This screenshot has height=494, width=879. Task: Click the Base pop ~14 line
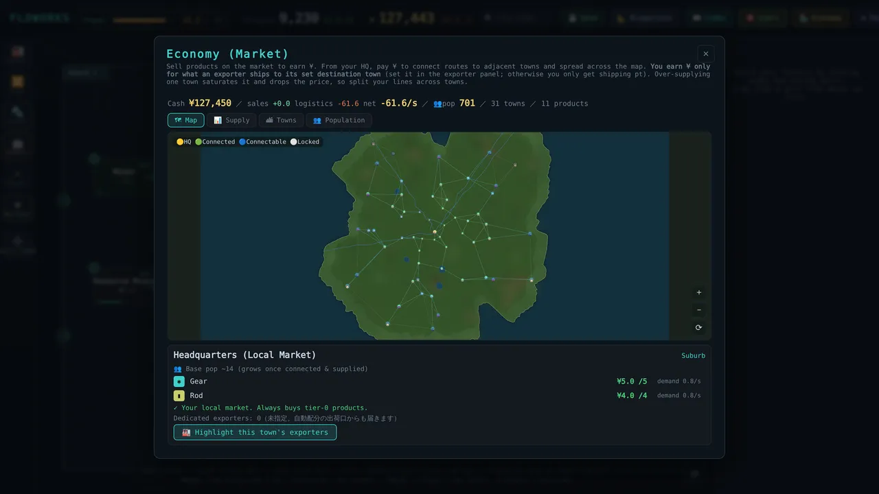pos(271,369)
